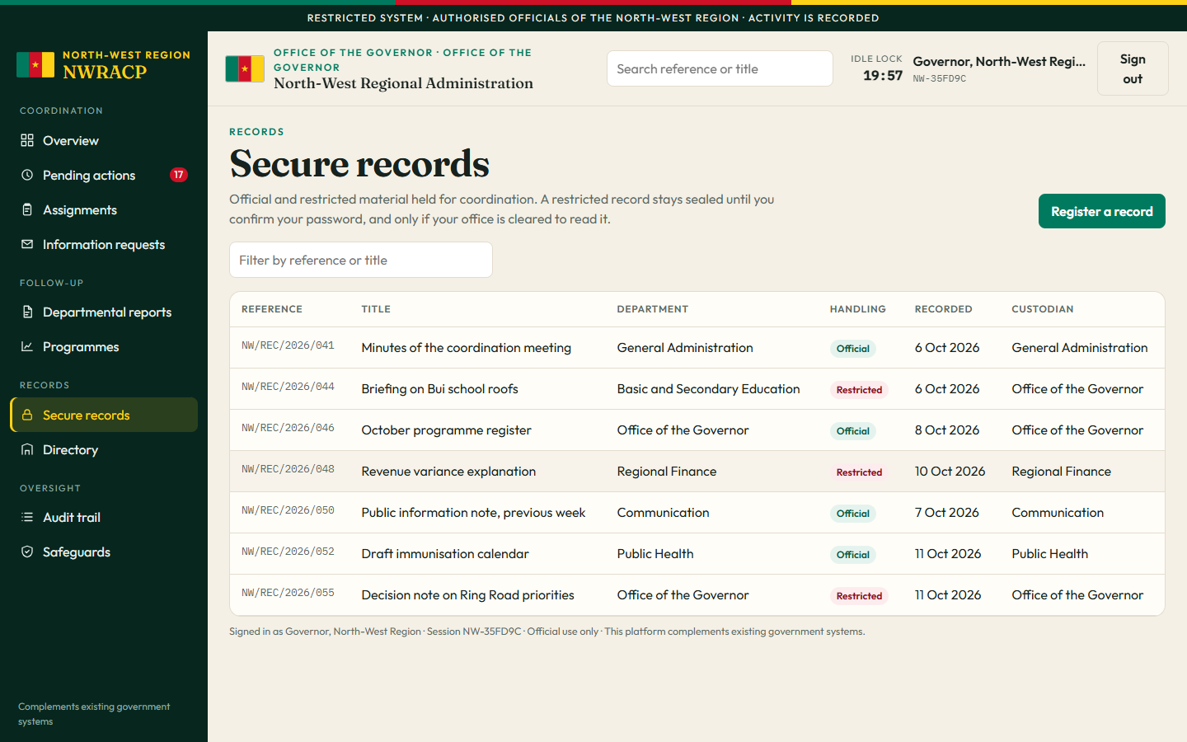
Task: Open Pending actions page
Action: click(104, 175)
